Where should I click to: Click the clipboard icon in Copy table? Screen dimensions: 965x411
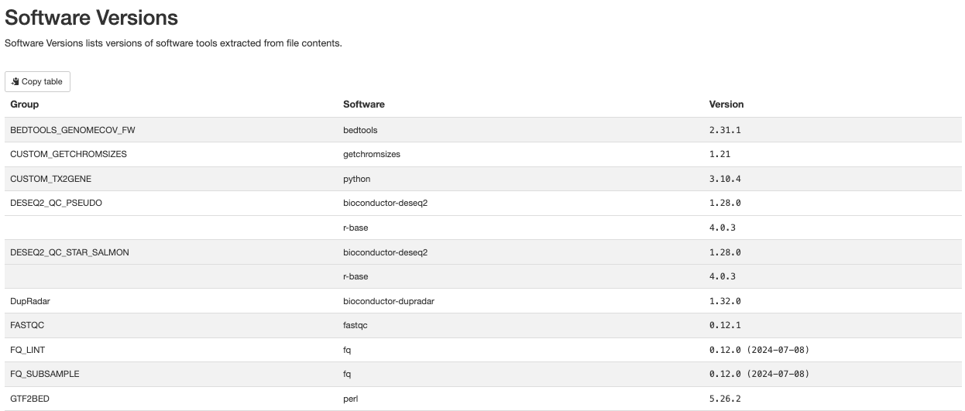(15, 81)
